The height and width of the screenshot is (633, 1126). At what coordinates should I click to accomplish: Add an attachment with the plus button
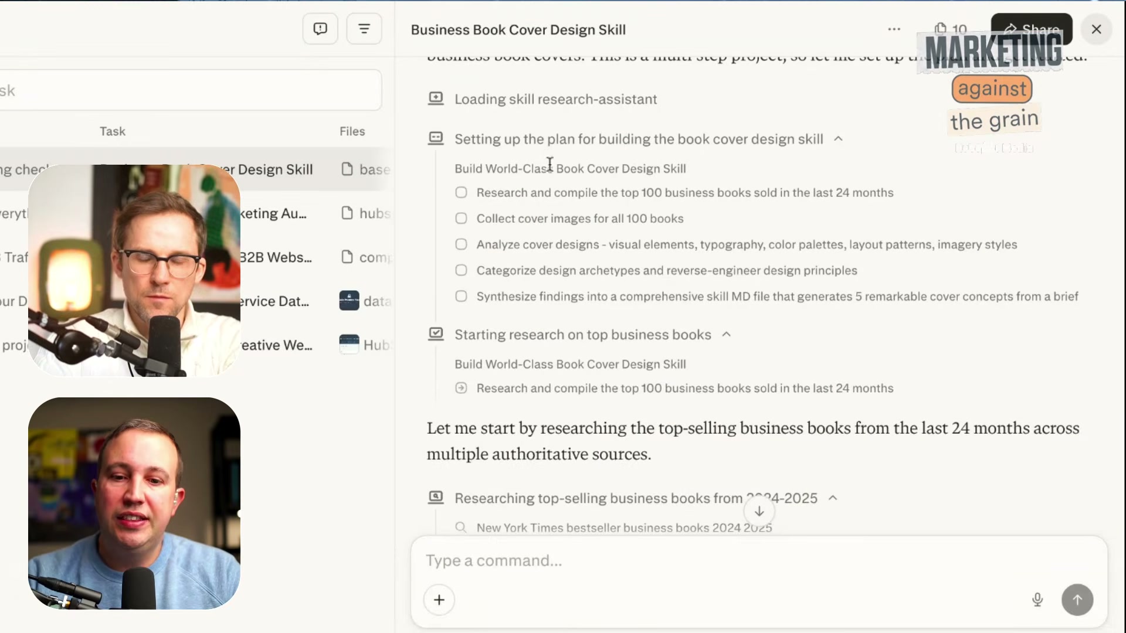click(x=439, y=600)
